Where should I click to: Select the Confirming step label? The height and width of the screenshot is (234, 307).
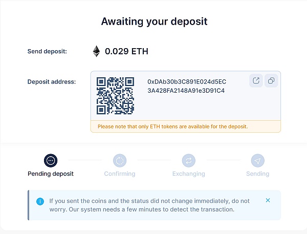tap(120, 174)
